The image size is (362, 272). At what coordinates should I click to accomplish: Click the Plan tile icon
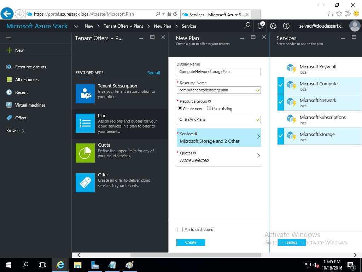click(85, 123)
